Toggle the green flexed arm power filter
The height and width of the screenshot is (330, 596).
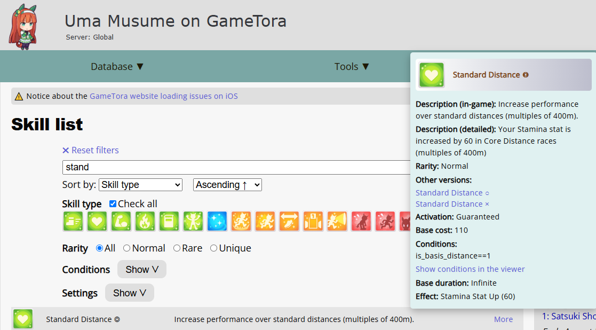pyautogui.click(x=121, y=221)
